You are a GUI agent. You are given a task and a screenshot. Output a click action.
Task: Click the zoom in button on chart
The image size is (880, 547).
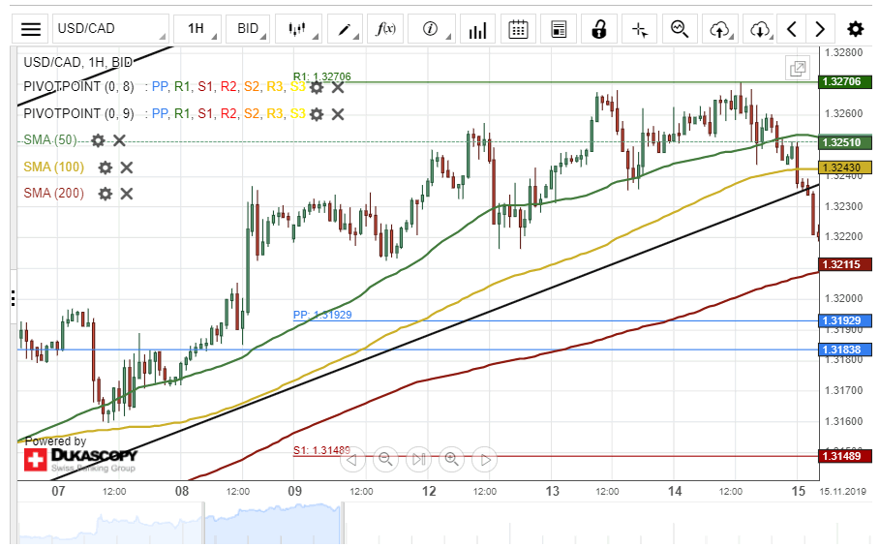451,459
